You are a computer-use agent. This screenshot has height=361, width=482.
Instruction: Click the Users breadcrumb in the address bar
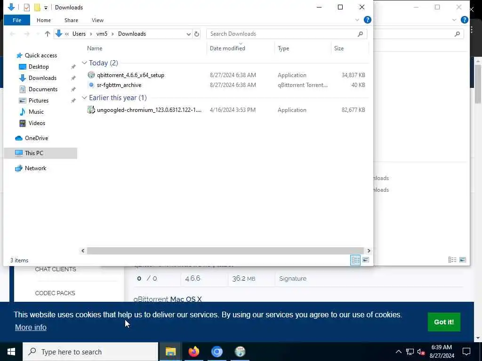click(x=79, y=34)
